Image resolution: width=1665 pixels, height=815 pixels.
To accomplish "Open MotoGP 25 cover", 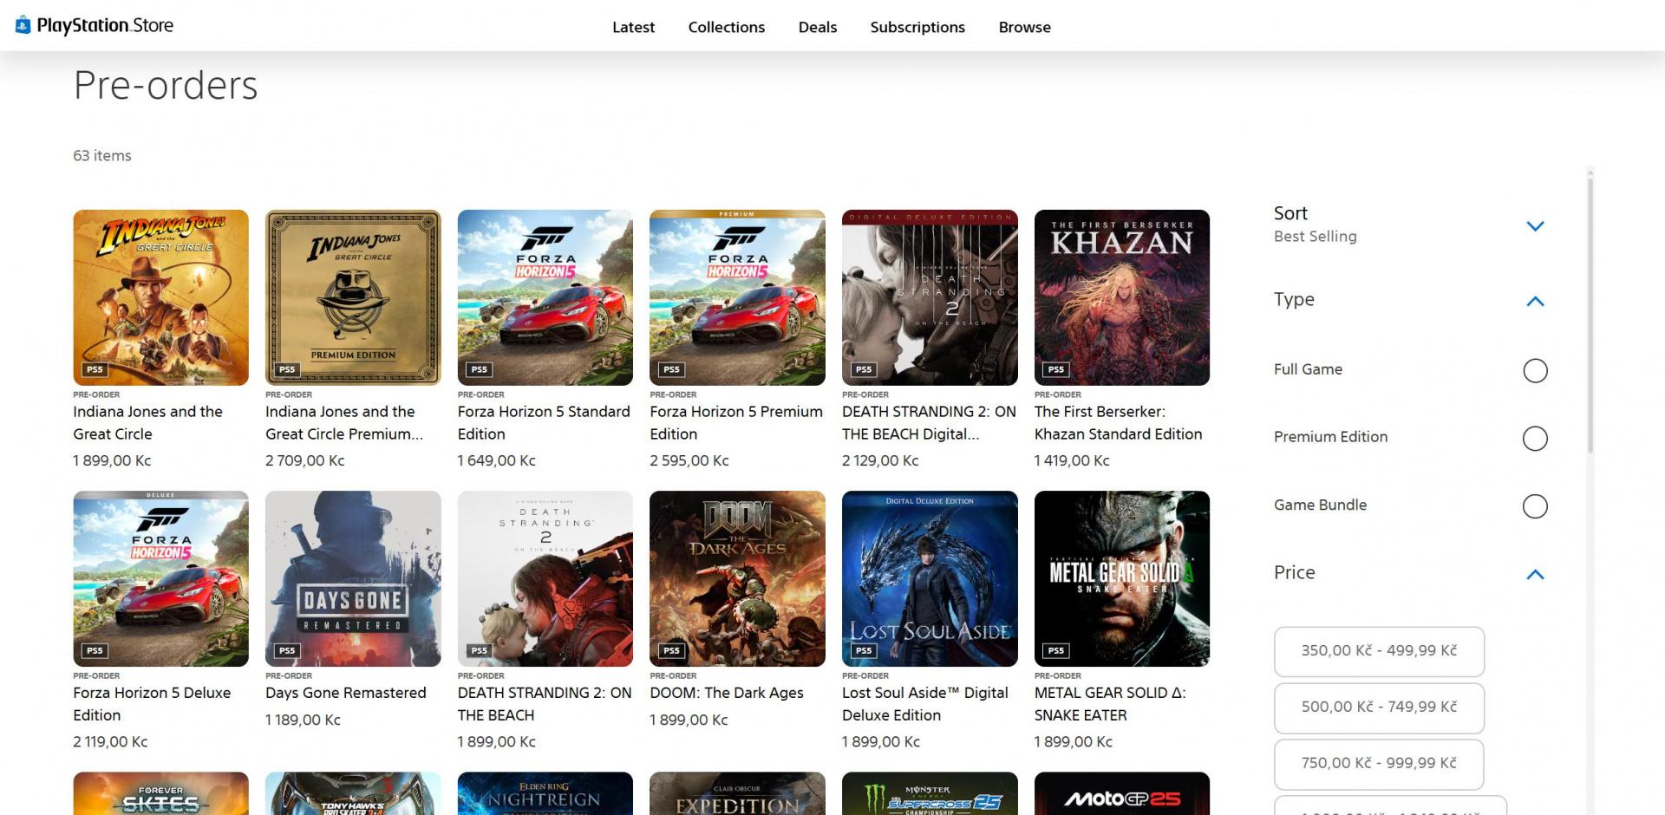I will pos(1122,793).
